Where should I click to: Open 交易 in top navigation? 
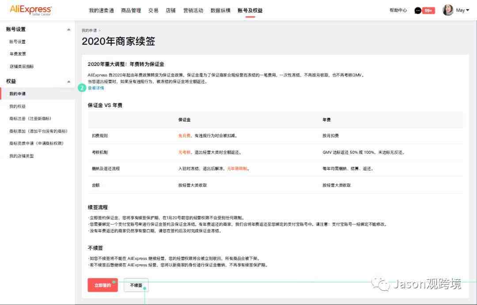pos(153,10)
